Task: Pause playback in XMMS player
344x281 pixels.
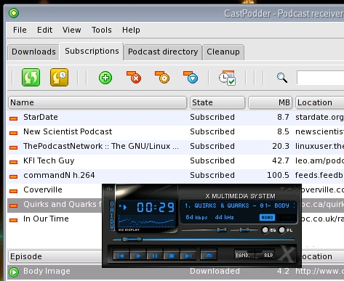Action: (x=155, y=256)
